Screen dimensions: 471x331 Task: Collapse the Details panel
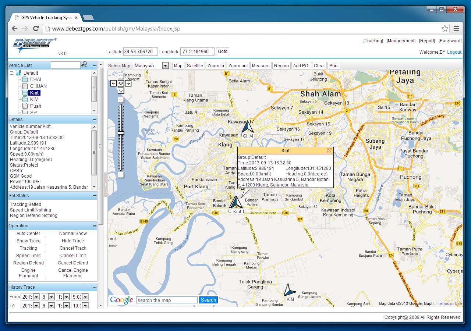click(x=95, y=120)
